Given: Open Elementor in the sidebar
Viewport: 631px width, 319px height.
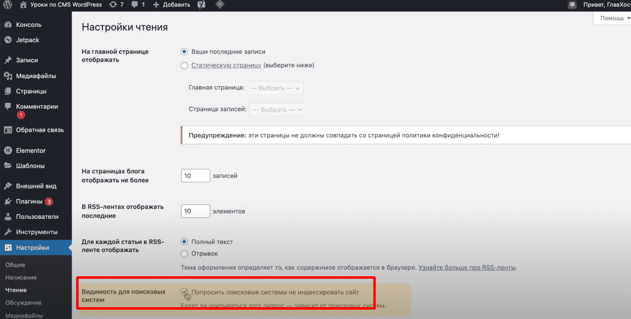Looking at the screenshot, I should coord(31,150).
